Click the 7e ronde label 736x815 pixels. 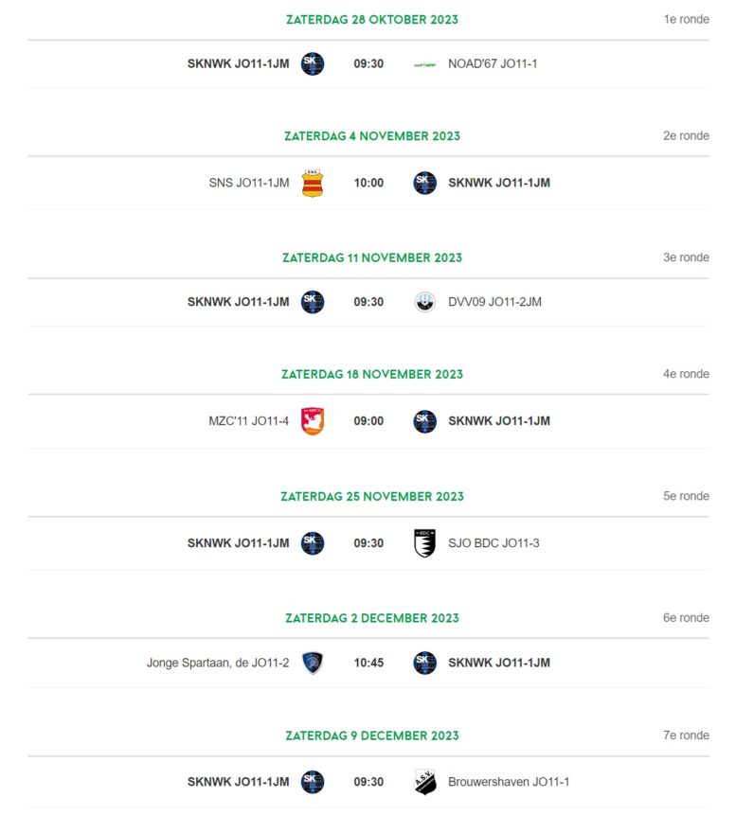coord(686,735)
